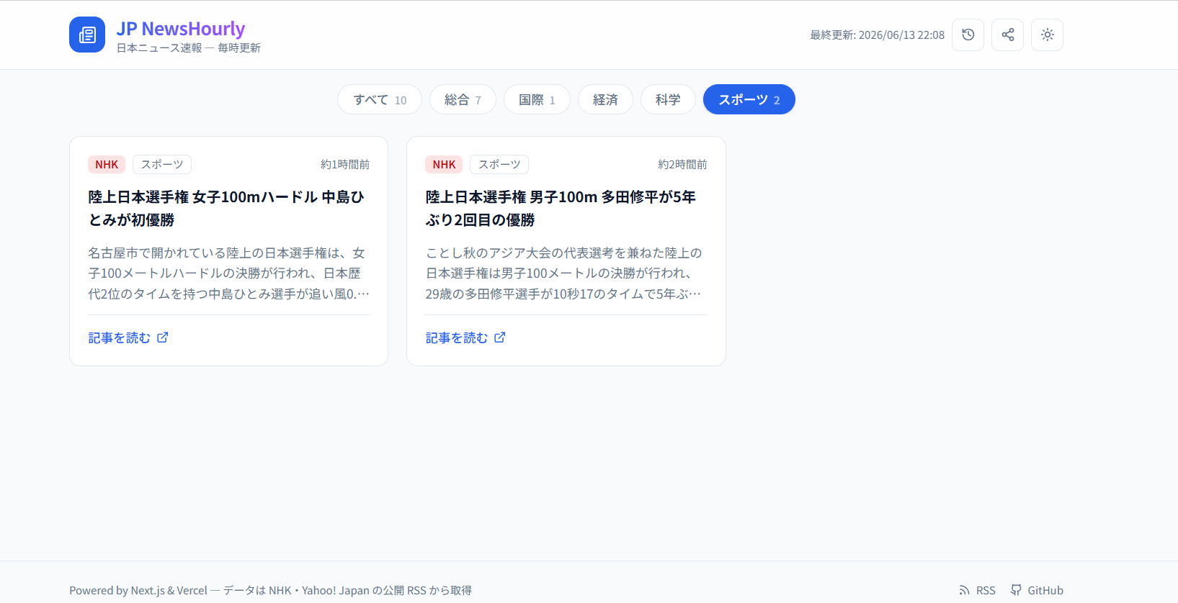The image size is (1178, 603).
Task: Click external link icon on 中島ひとみ article
Action: click(x=163, y=337)
